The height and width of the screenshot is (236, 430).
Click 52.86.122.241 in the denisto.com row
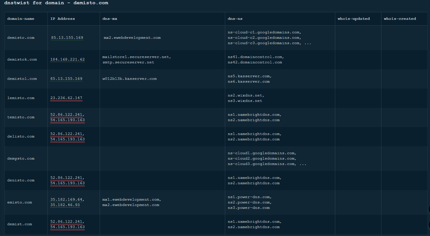click(x=66, y=178)
